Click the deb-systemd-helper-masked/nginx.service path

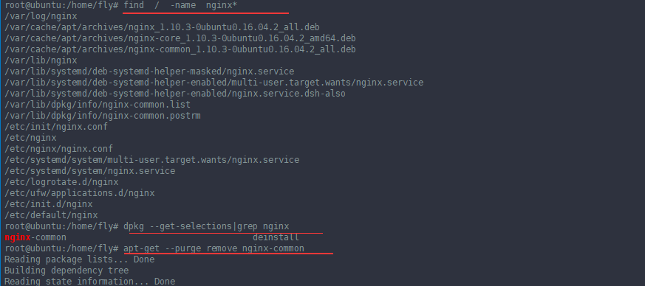click(149, 71)
